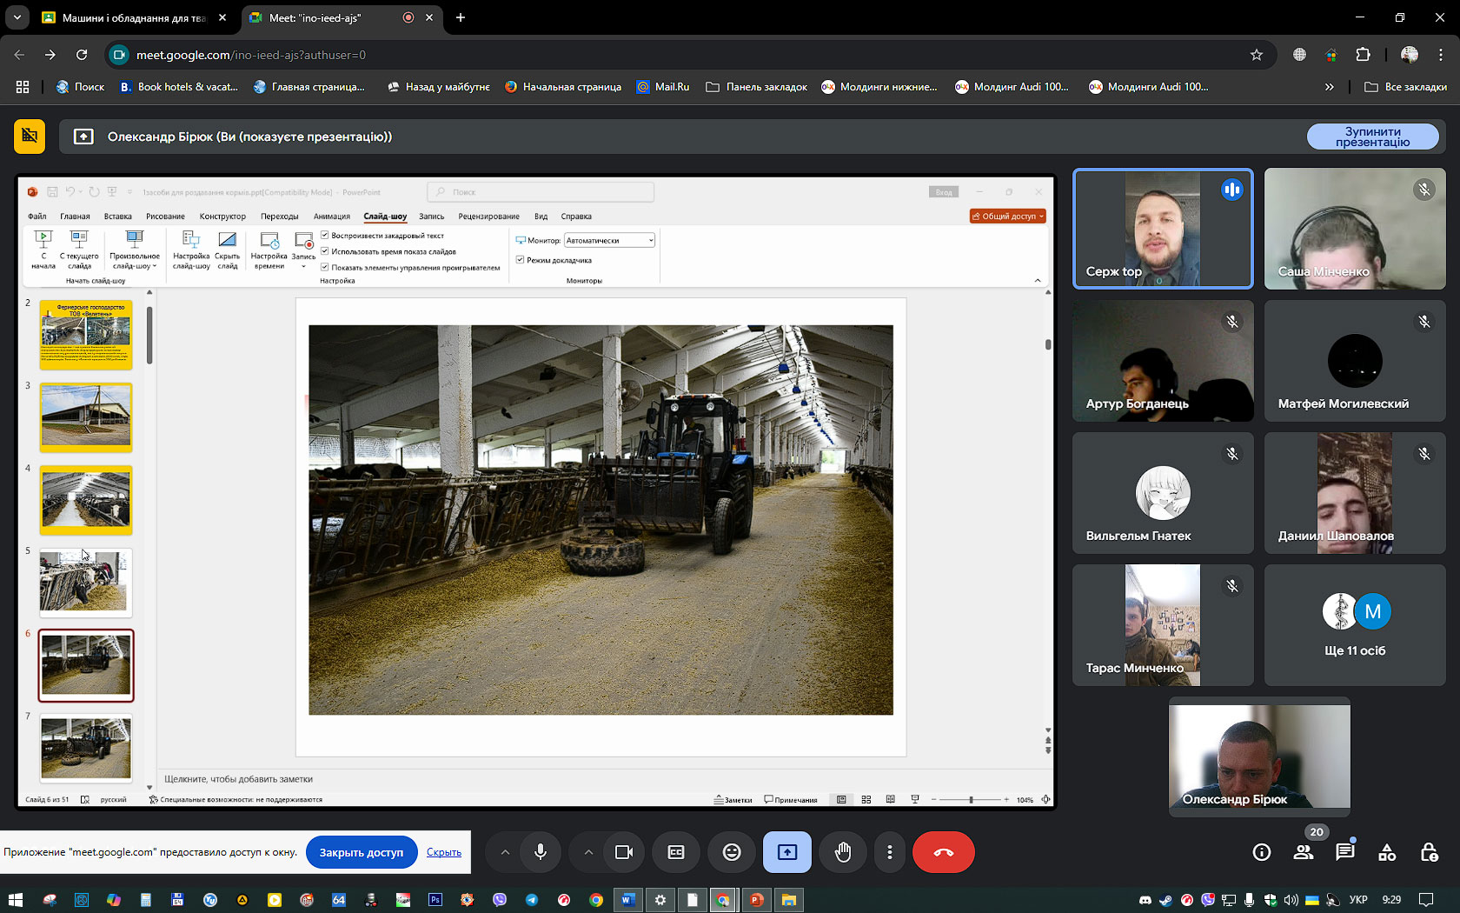
Task: Click 'Зупинити презентацію' button
Action: pos(1373,137)
